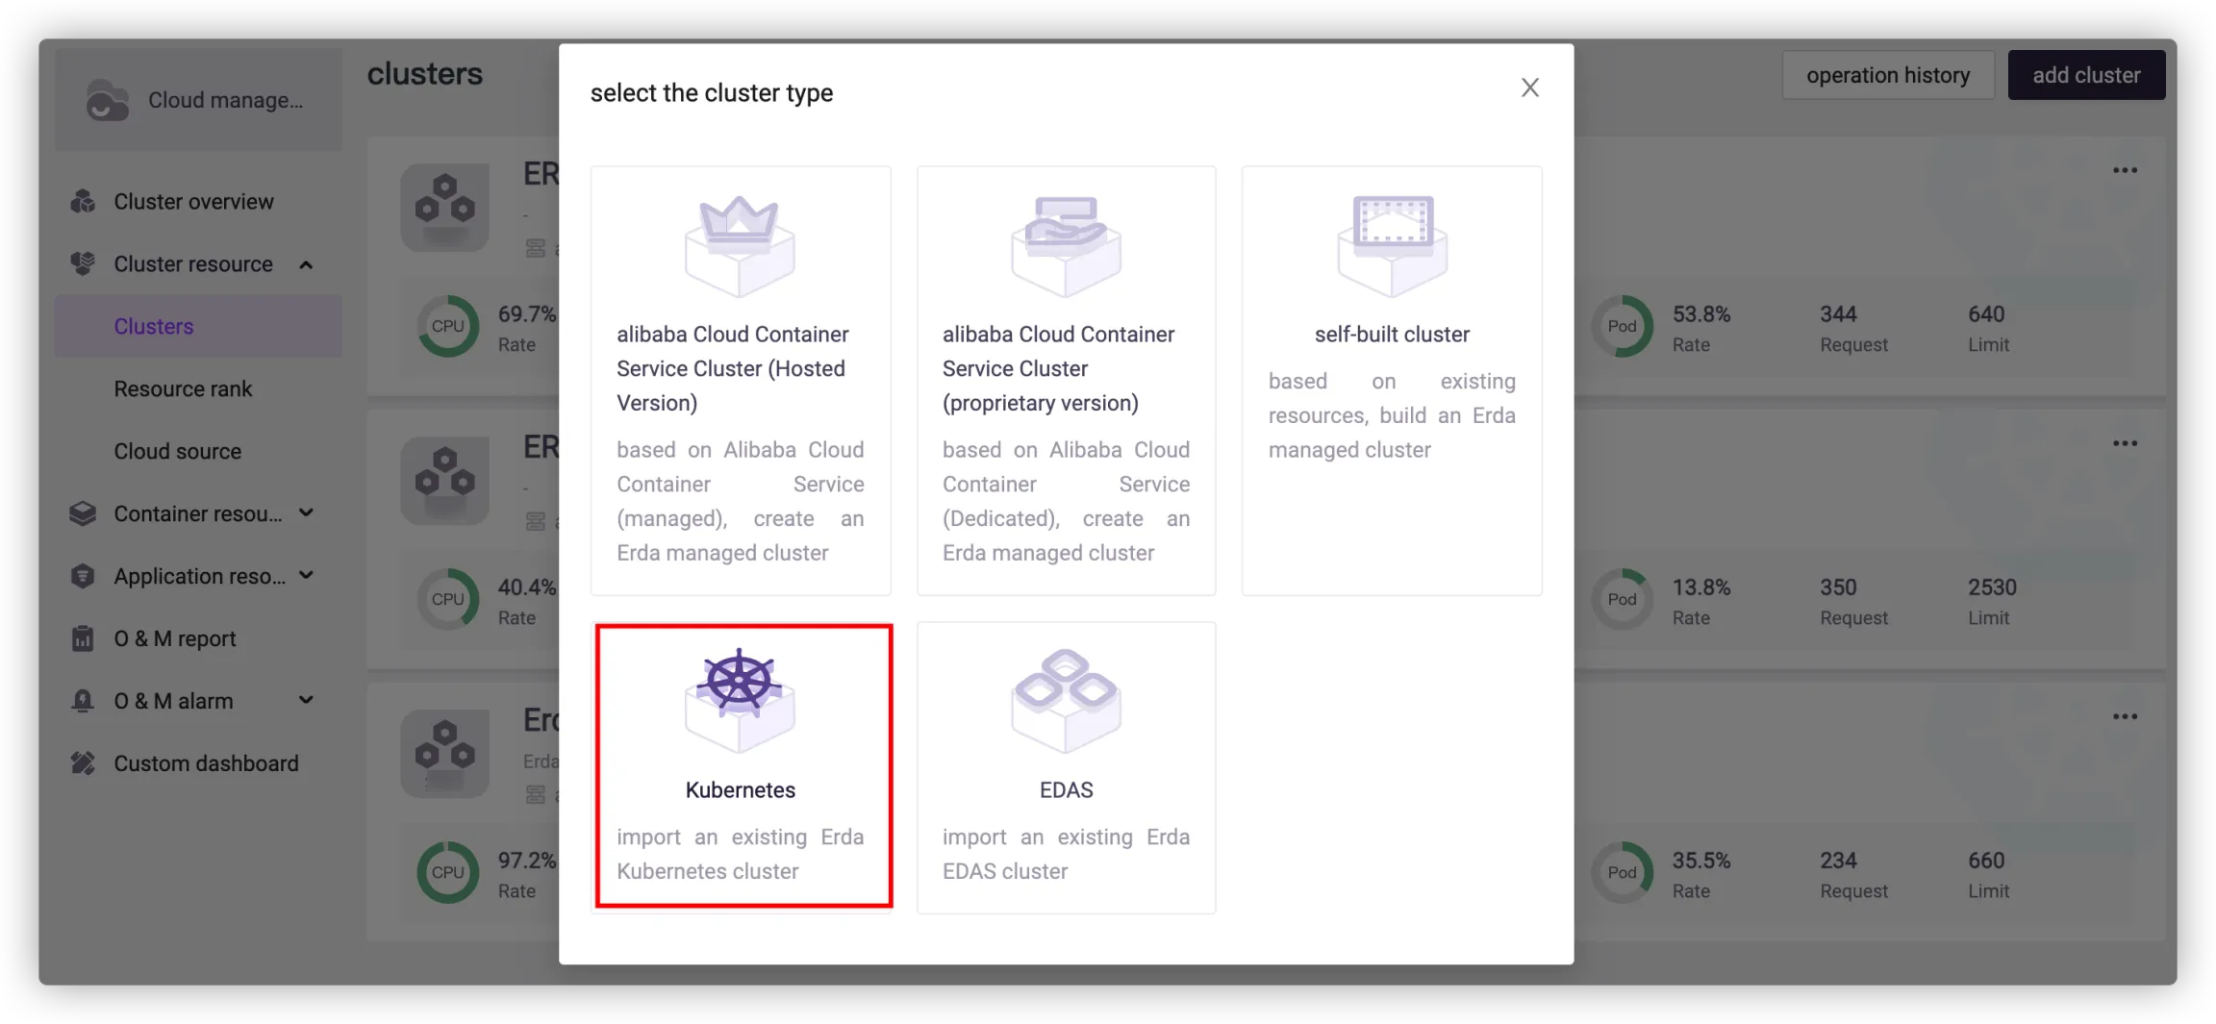This screenshot has height=1024, width=2216.
Task: Go to Resource rank page
Action: (183, 389)
